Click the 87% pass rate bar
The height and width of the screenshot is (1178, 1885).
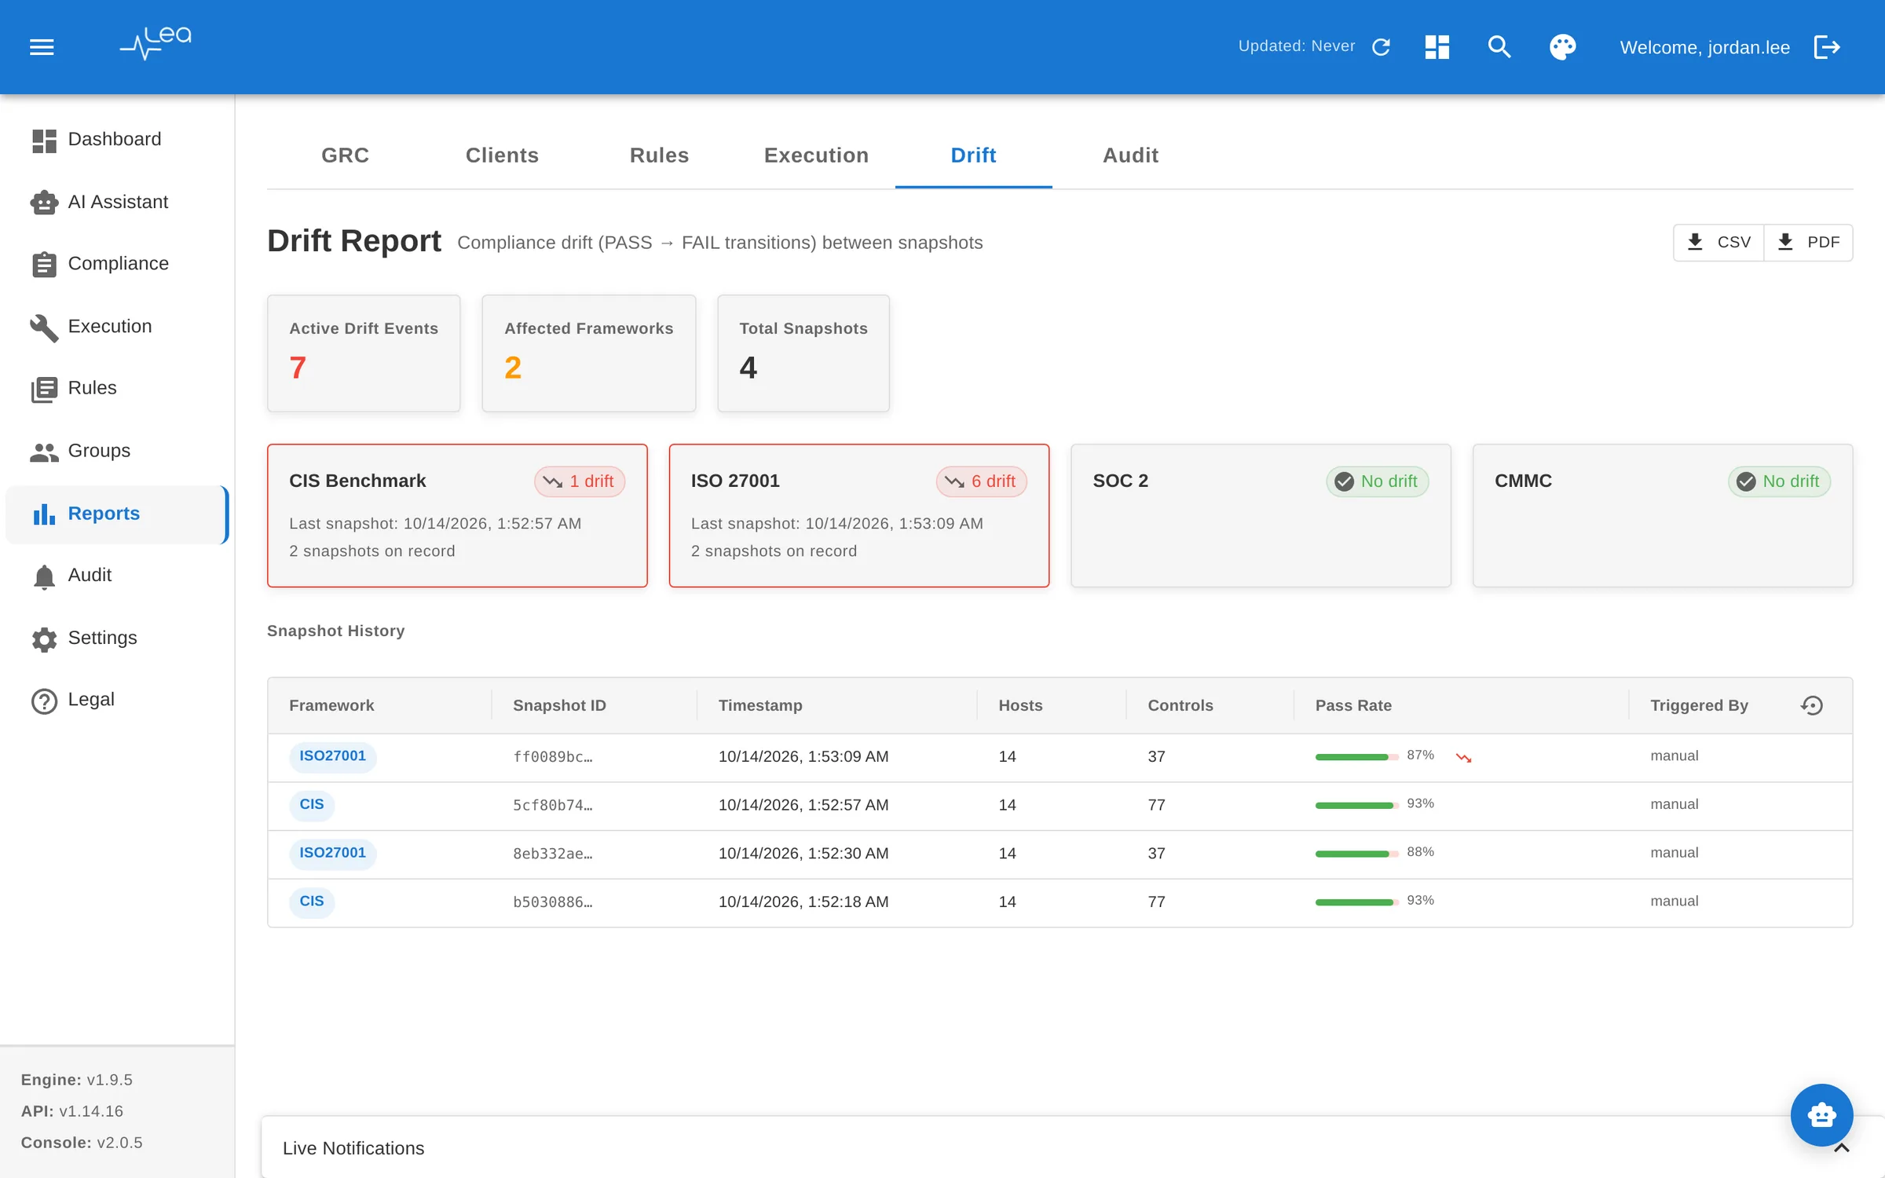click(1356, 757)
